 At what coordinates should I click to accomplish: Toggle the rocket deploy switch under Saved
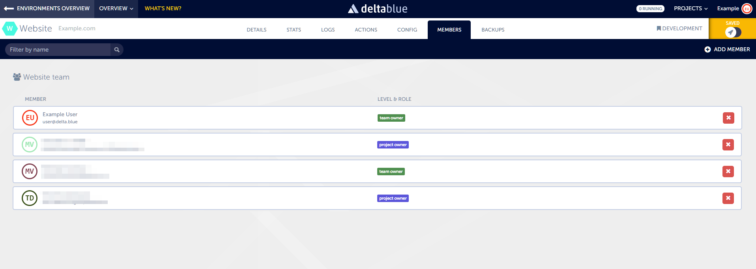click(733, 33)
